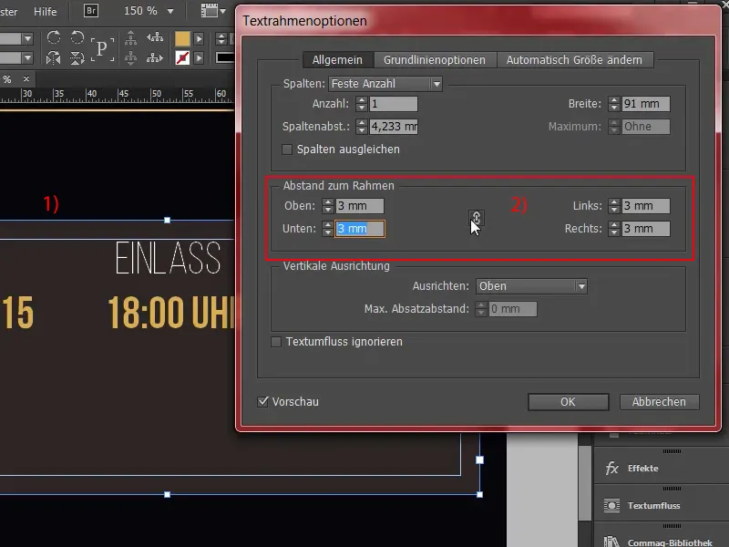The height and width of the screenshot is (547, 729).
Task: Select the previous object in group
Action: [155, 37]
